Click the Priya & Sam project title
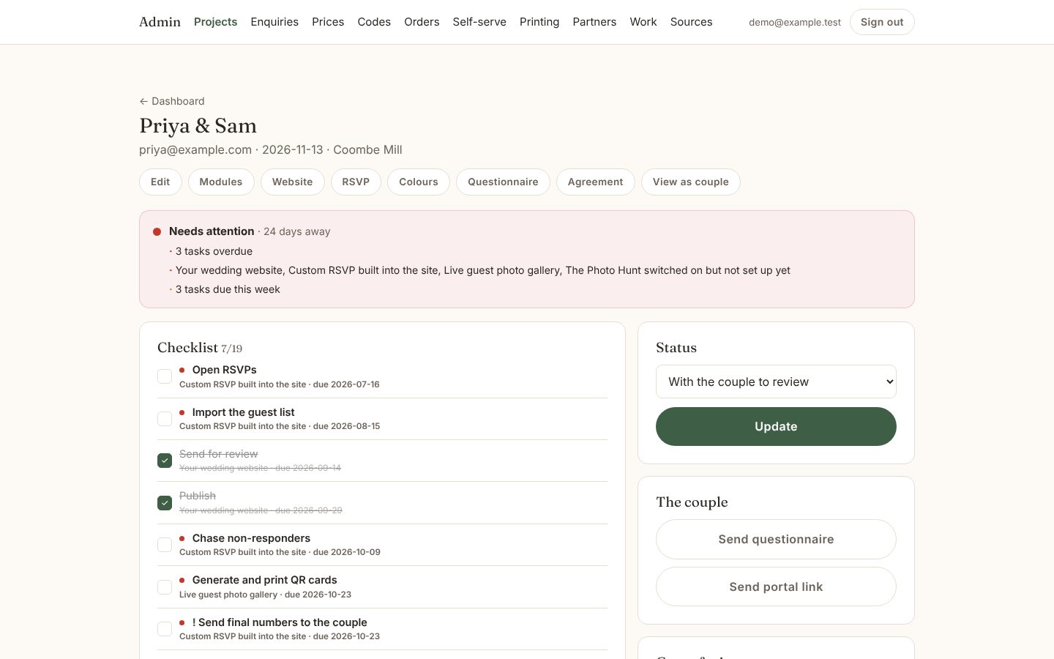Image resolution: width=1054 pixels, height=659 pixels. tap(198, 126)
